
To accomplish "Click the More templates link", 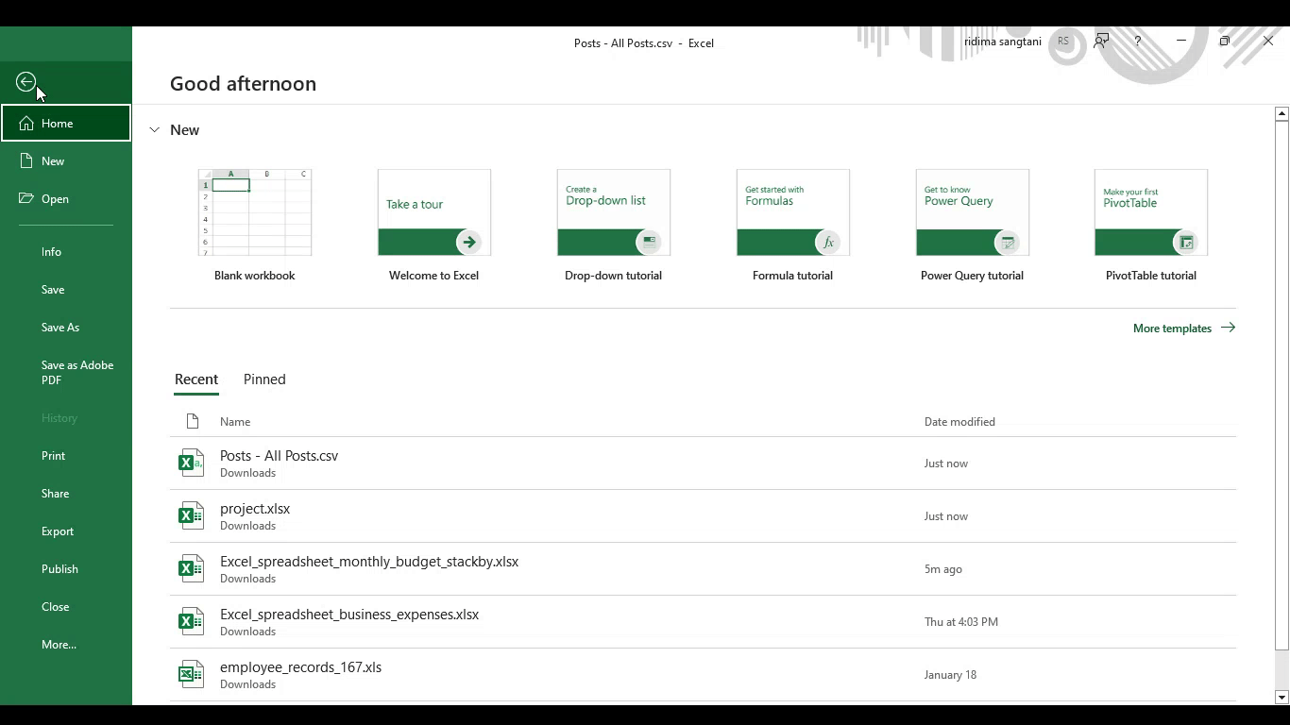I will 1184,329.
